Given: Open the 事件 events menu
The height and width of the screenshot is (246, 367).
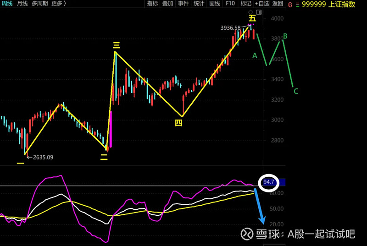Looking at the screenshot, I should [183, 4].
